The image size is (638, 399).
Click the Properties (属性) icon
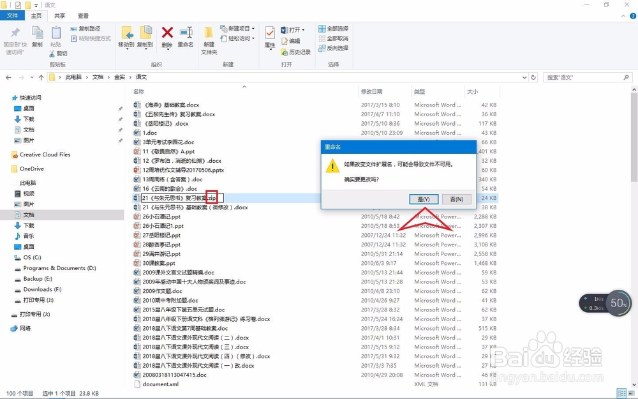(x=269, y=33)
